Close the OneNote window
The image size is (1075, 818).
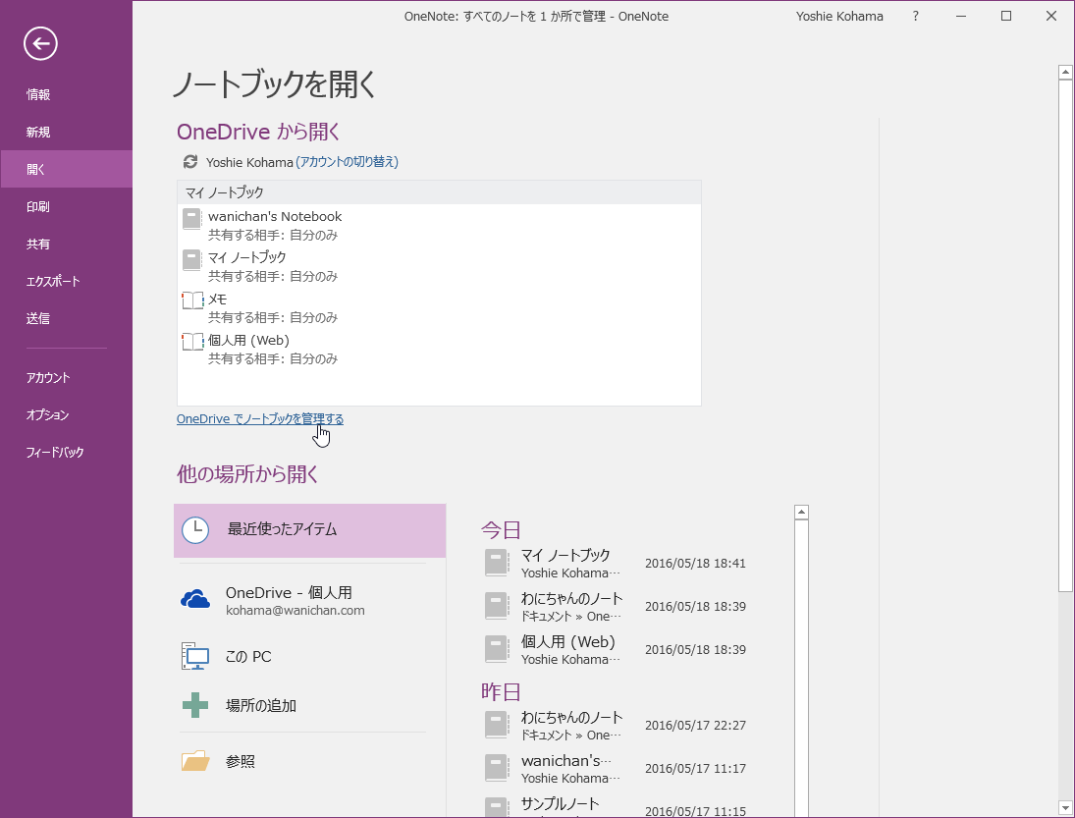[1051, 16]
